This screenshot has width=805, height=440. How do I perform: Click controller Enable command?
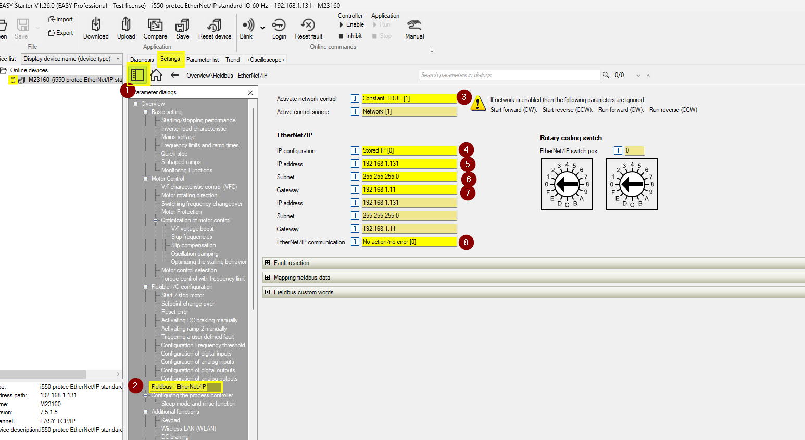351,24
